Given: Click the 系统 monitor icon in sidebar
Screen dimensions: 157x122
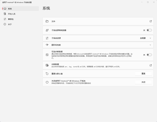Looking at the screenshot, I should (x=5, y=9).
